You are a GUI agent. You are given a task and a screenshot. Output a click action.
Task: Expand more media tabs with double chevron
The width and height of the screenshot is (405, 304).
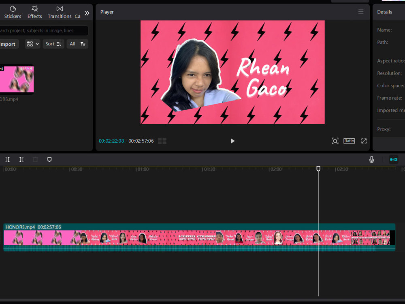coord(87,13)
